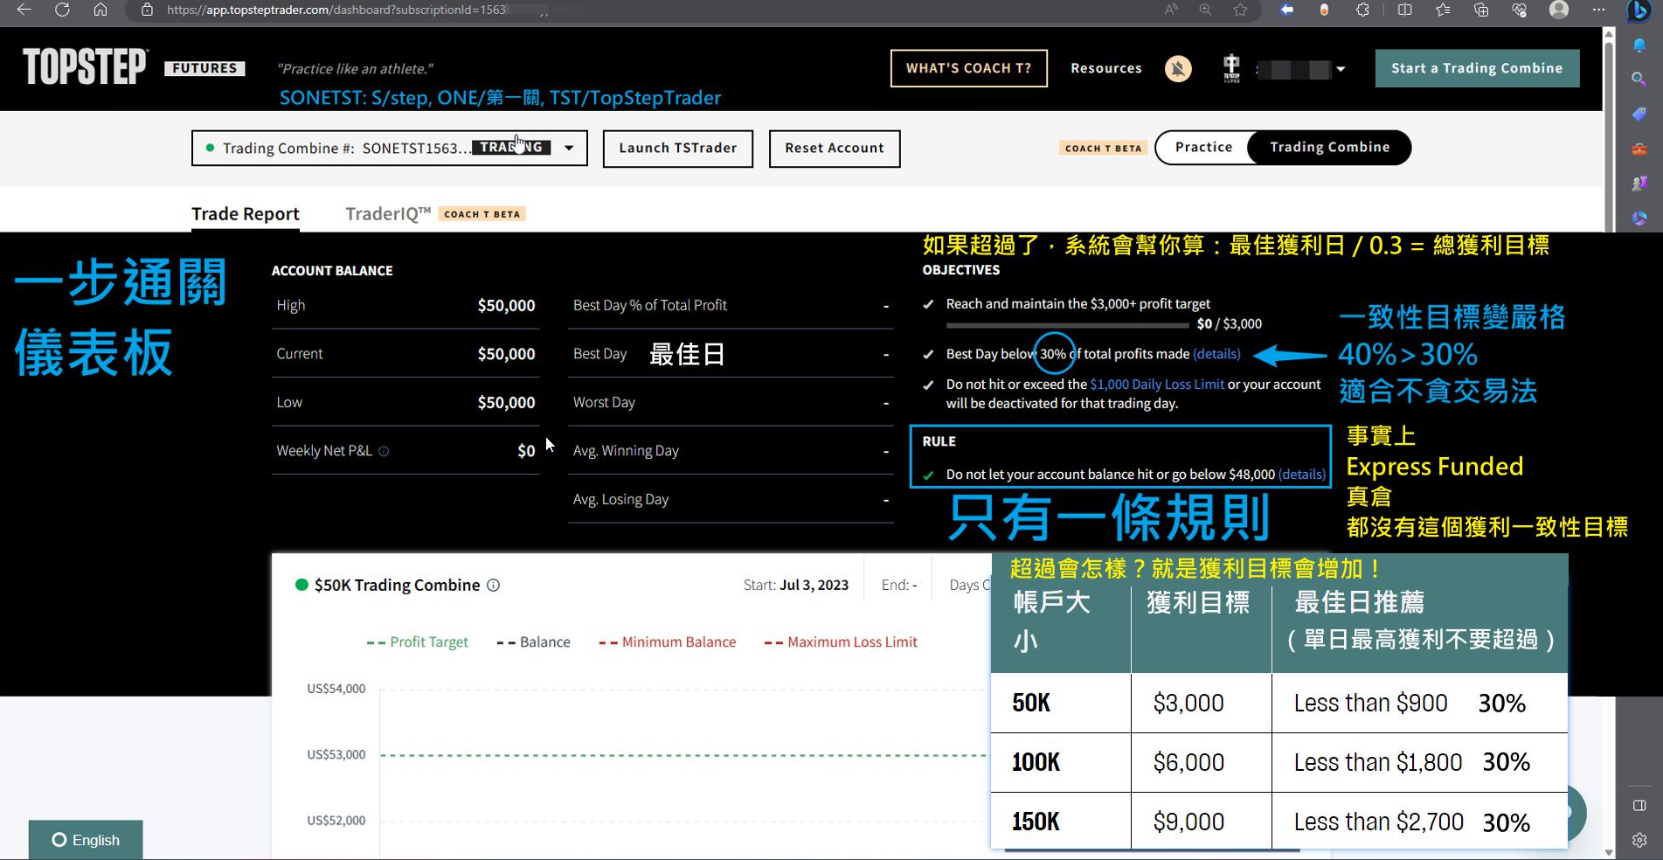Click the Worst Day row label
Viewport: 1663px width, 860px height.
point(604,403)
